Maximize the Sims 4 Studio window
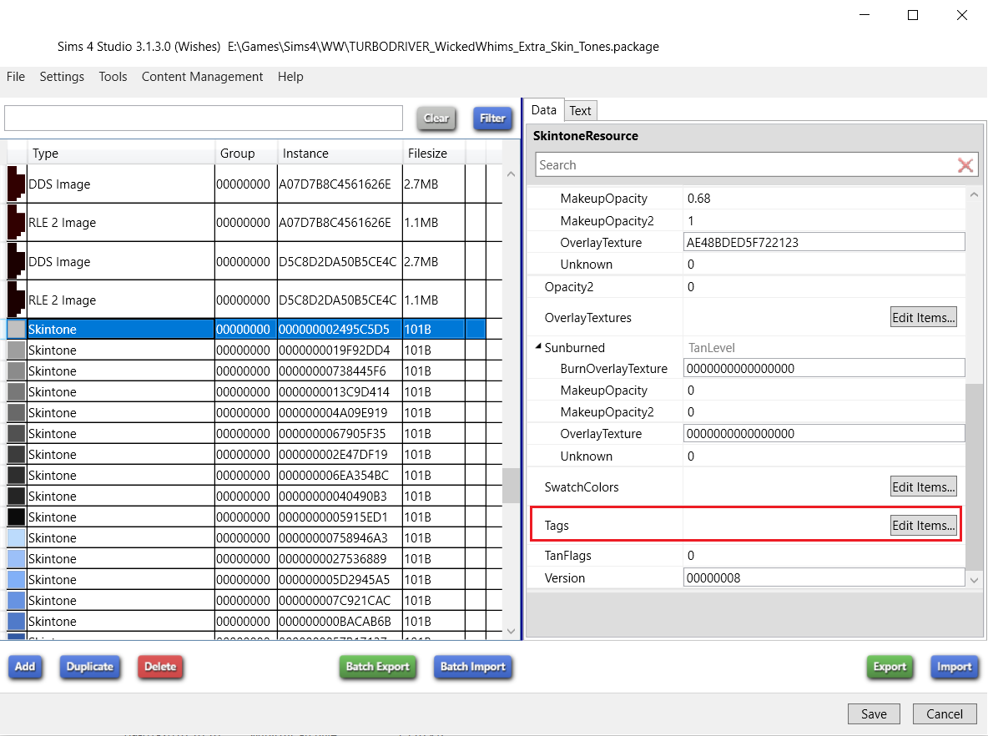 912,15
